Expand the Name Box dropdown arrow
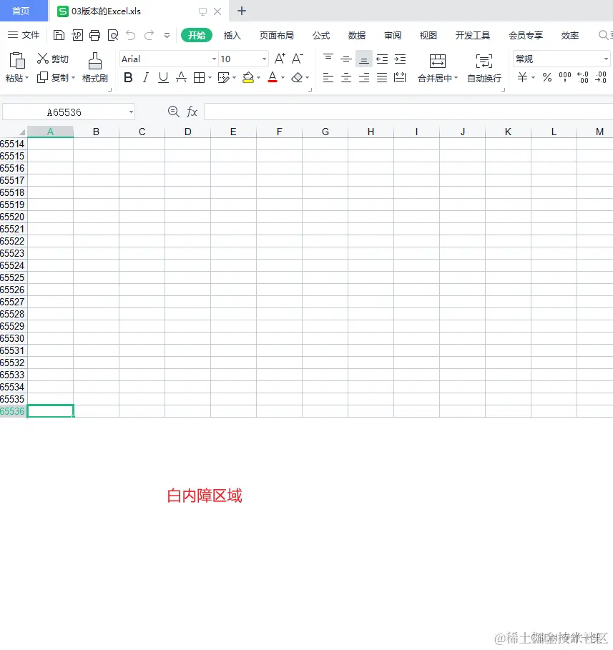Screen dimensions: 613x650 point(131,112)
